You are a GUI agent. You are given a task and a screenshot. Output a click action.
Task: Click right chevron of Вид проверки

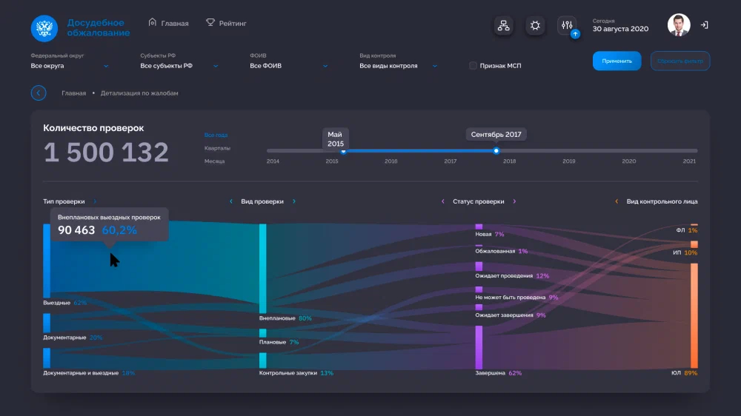294,201
